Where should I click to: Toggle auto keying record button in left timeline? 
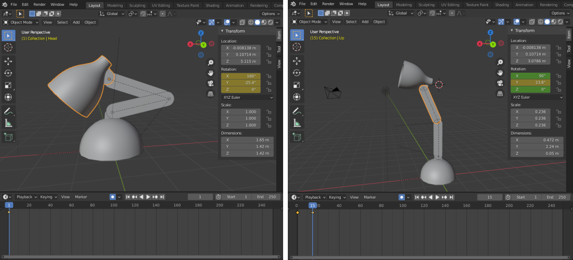113,197
